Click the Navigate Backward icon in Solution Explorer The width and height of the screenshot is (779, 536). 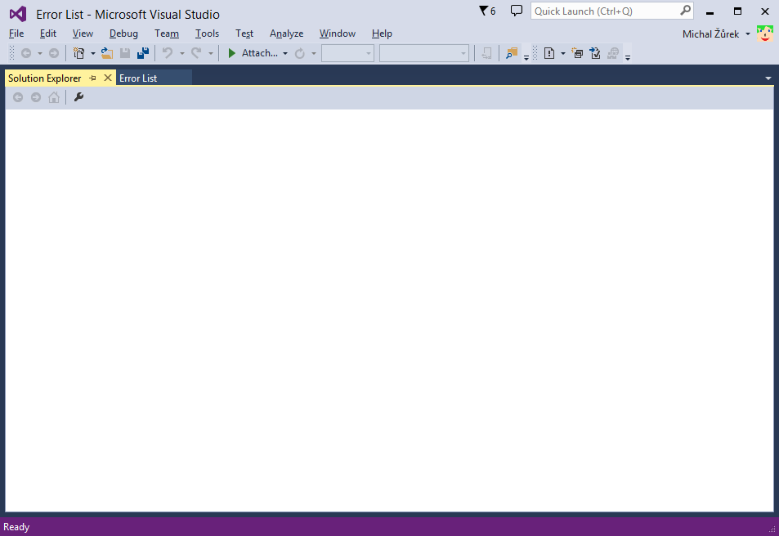17,96
